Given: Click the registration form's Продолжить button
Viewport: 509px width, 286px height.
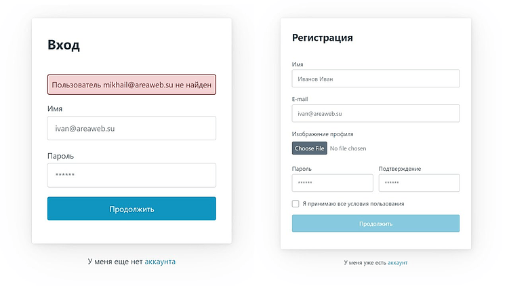Looking at the screenshot, I should [x=375, y=224].
